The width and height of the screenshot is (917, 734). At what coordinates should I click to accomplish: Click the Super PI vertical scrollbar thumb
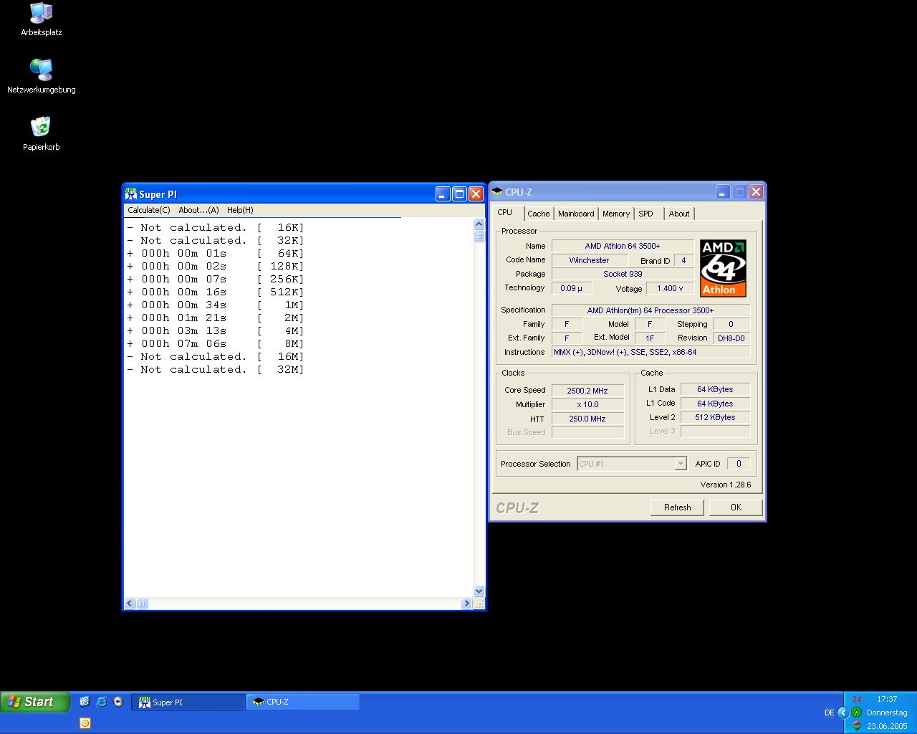(x=479, y=236)
